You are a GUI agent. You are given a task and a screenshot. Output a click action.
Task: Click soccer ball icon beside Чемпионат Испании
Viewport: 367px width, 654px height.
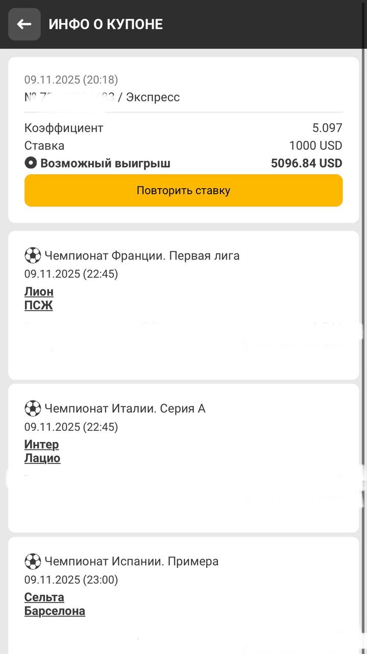pyautogui.click(x=33, y=562)
